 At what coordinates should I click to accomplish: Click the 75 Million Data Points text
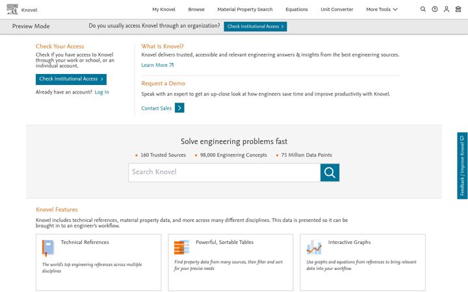click(306, 155)
